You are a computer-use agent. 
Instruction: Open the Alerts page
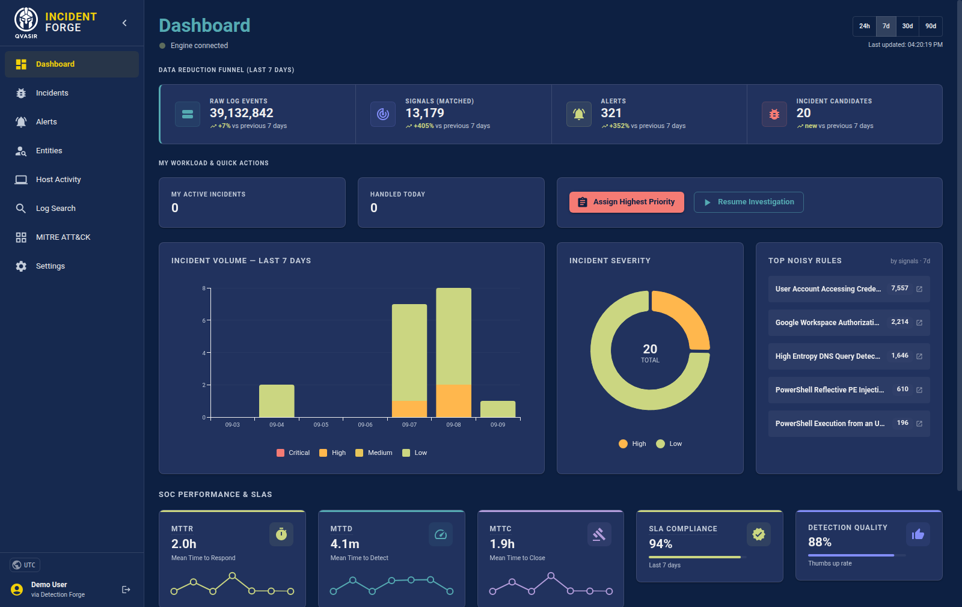(x=72, y=122)
